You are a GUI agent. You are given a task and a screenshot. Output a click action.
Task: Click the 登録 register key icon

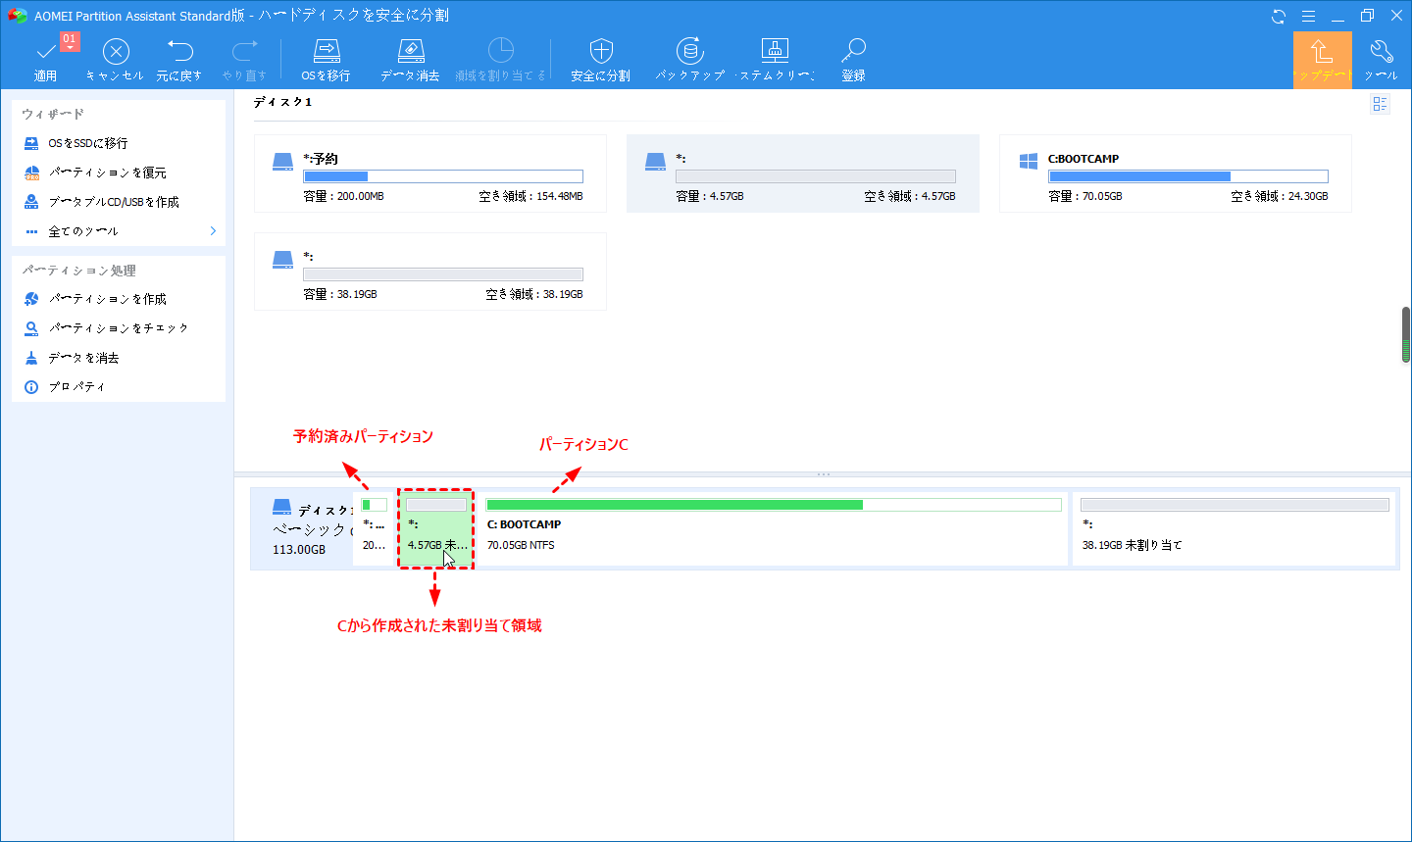(x=853, y=51)
